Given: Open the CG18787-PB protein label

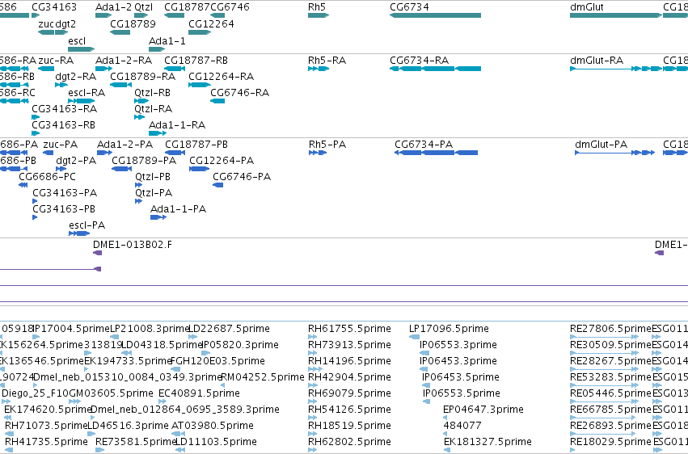Looking at the screenshot, I should pos(196,144).
